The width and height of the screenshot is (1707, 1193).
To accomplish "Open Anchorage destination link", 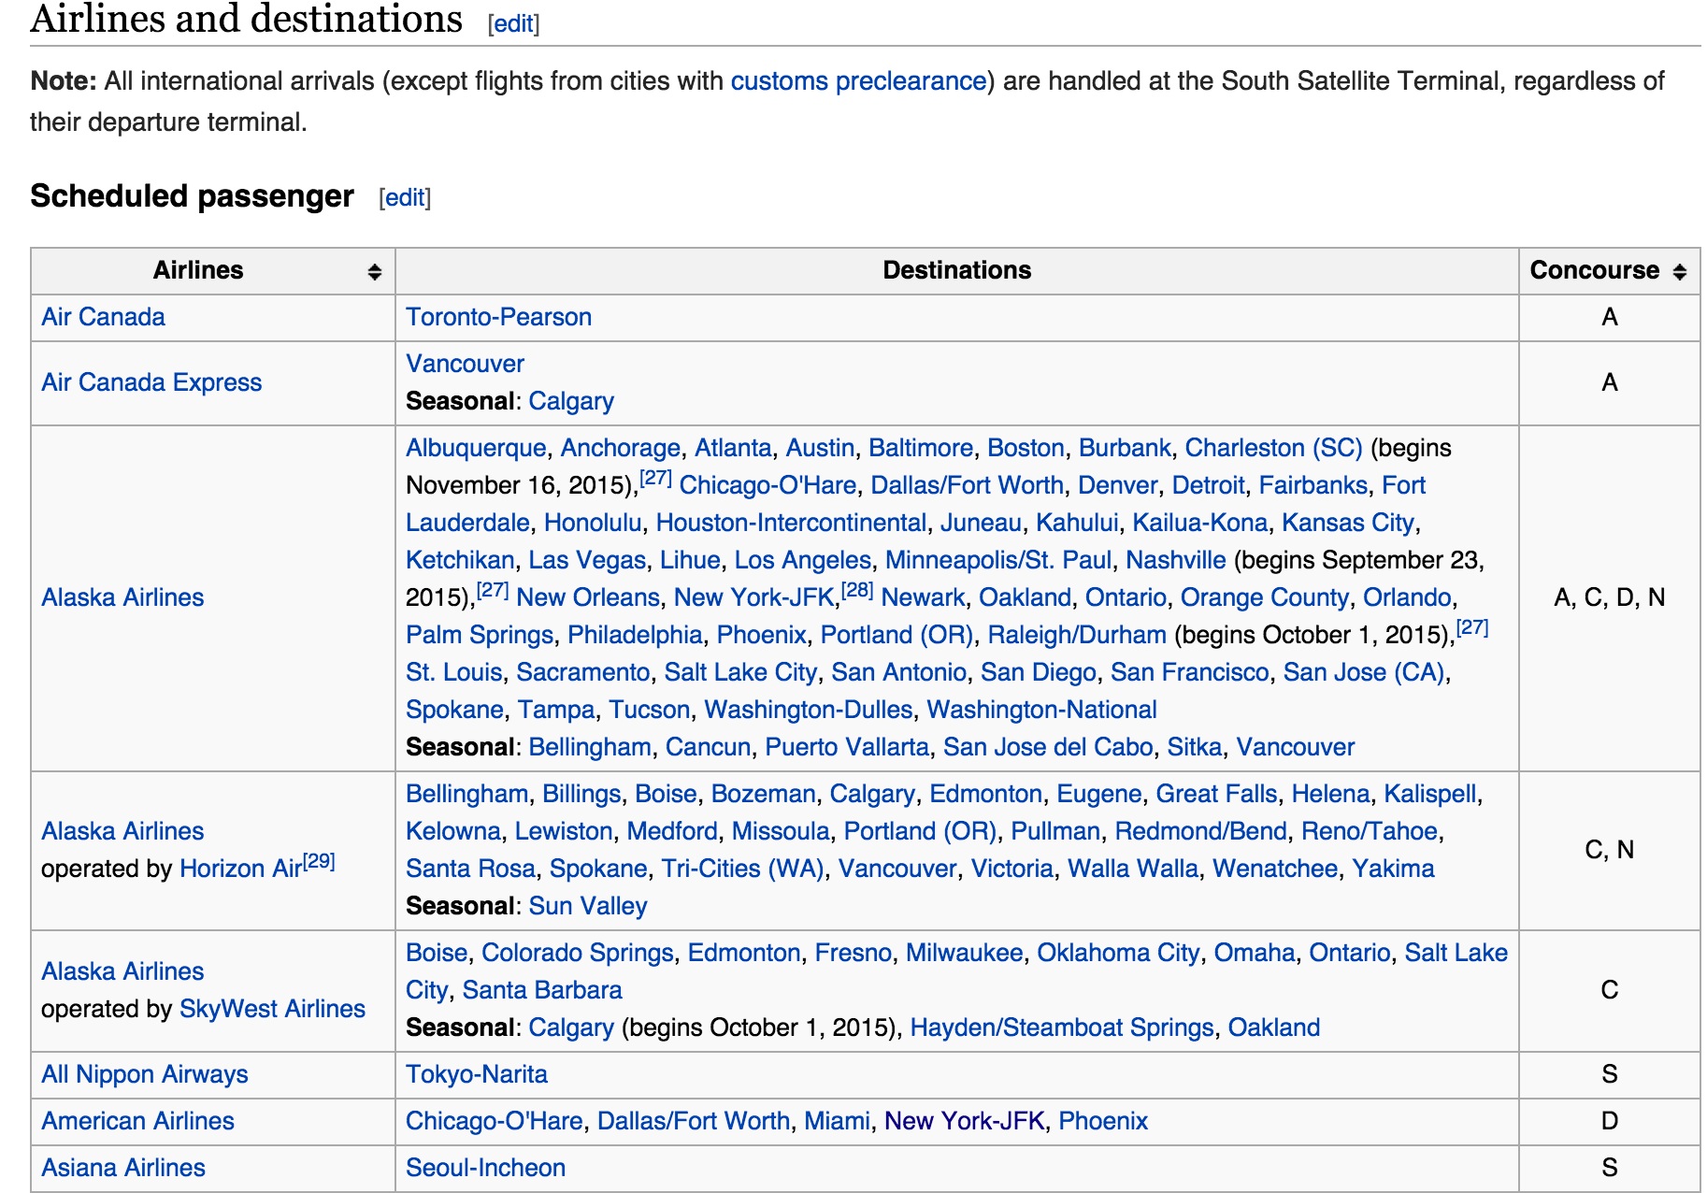I will [621, 448].
